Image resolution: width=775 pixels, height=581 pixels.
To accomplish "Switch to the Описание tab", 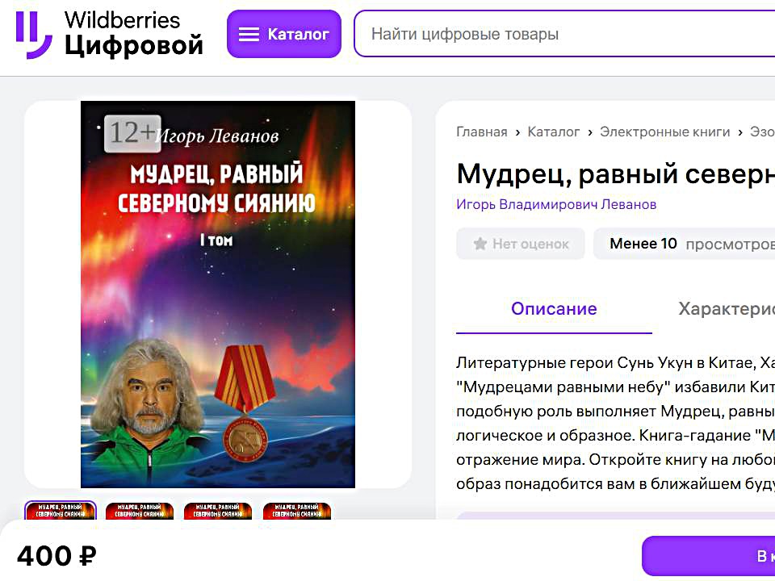I will pos(554,309).
